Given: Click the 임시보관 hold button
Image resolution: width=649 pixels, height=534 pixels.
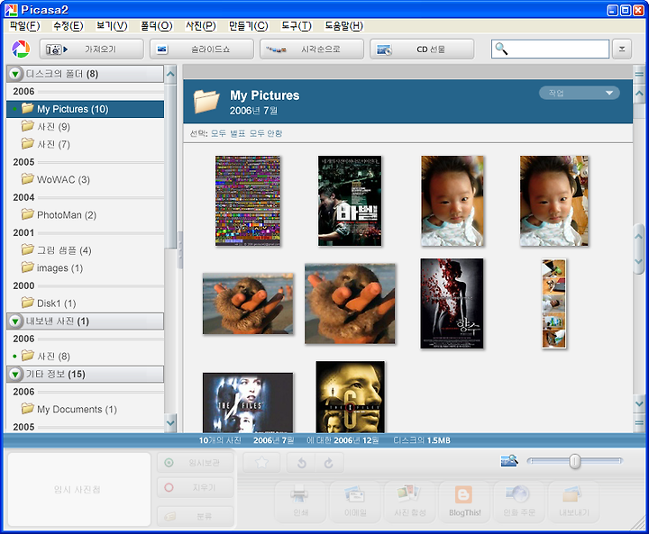Looking at the screenshot, I should pyautogui.click(x=196, y=463).
